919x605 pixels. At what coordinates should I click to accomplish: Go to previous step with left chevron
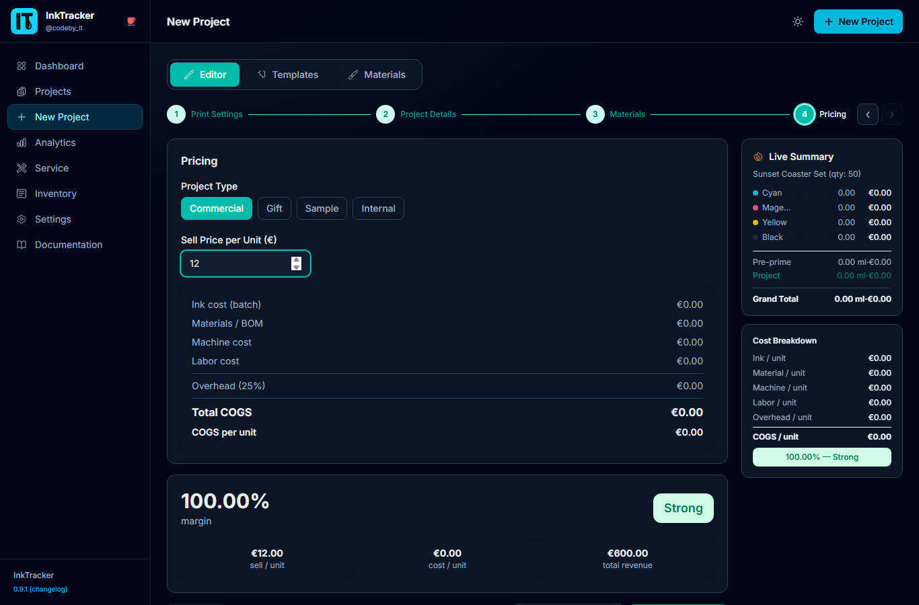[x=868, y=114]
